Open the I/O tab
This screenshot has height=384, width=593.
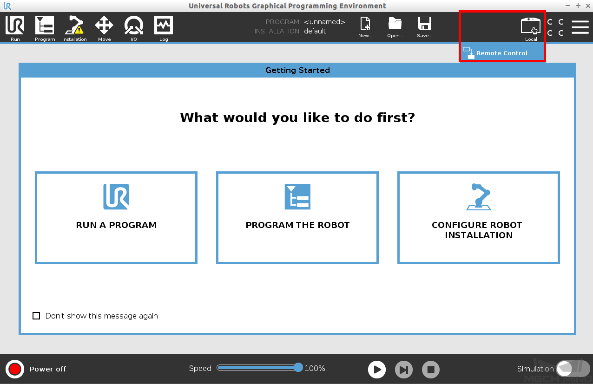(x=134, y=28)
